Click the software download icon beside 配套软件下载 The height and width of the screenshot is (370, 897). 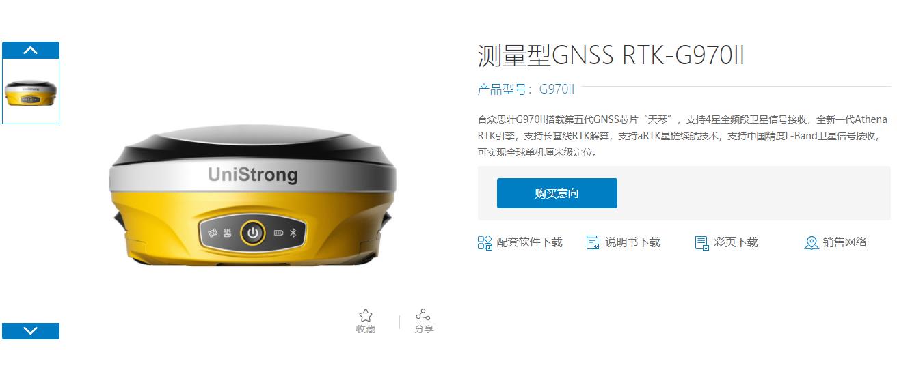click(x=485, y=242)
